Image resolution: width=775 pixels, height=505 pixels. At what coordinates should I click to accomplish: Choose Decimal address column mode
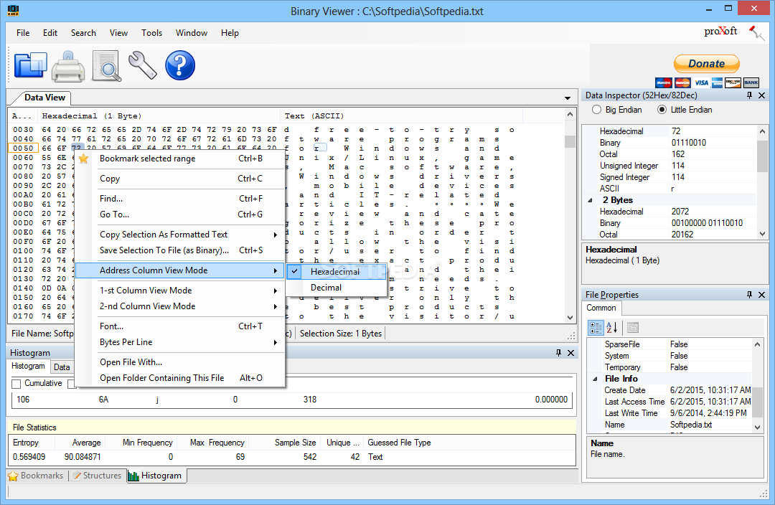pyautogui.click(x=326, y=288)
